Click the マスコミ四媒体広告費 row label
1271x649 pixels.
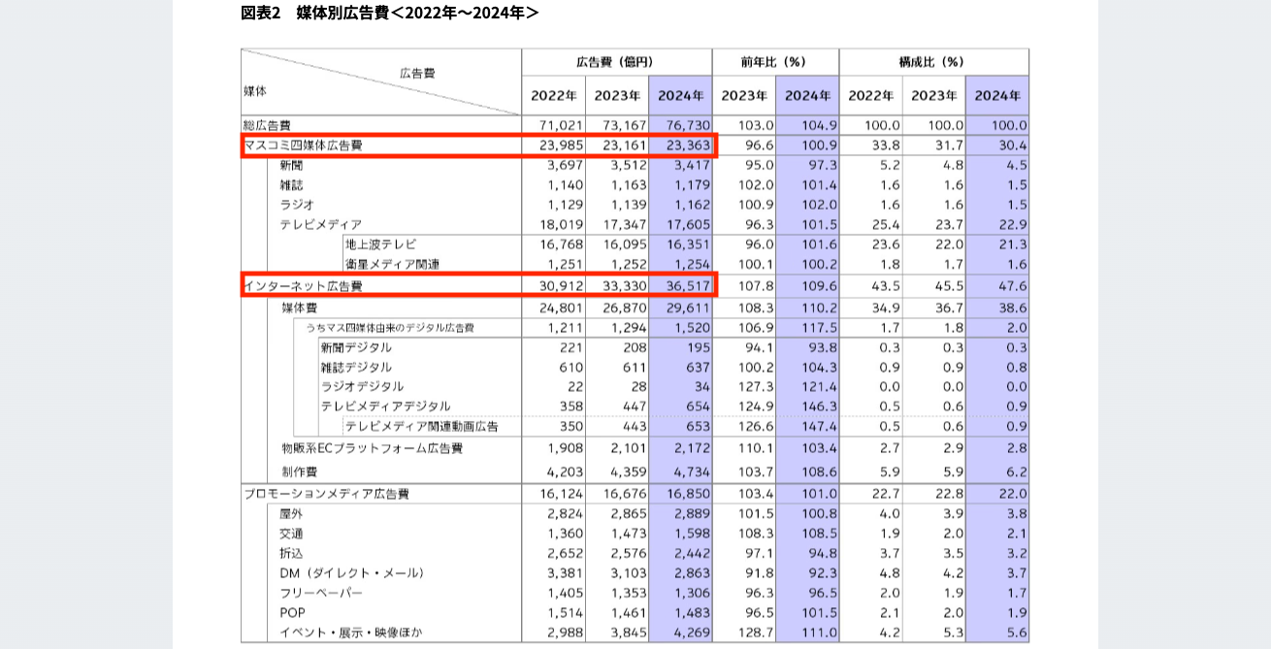point(303,146)
